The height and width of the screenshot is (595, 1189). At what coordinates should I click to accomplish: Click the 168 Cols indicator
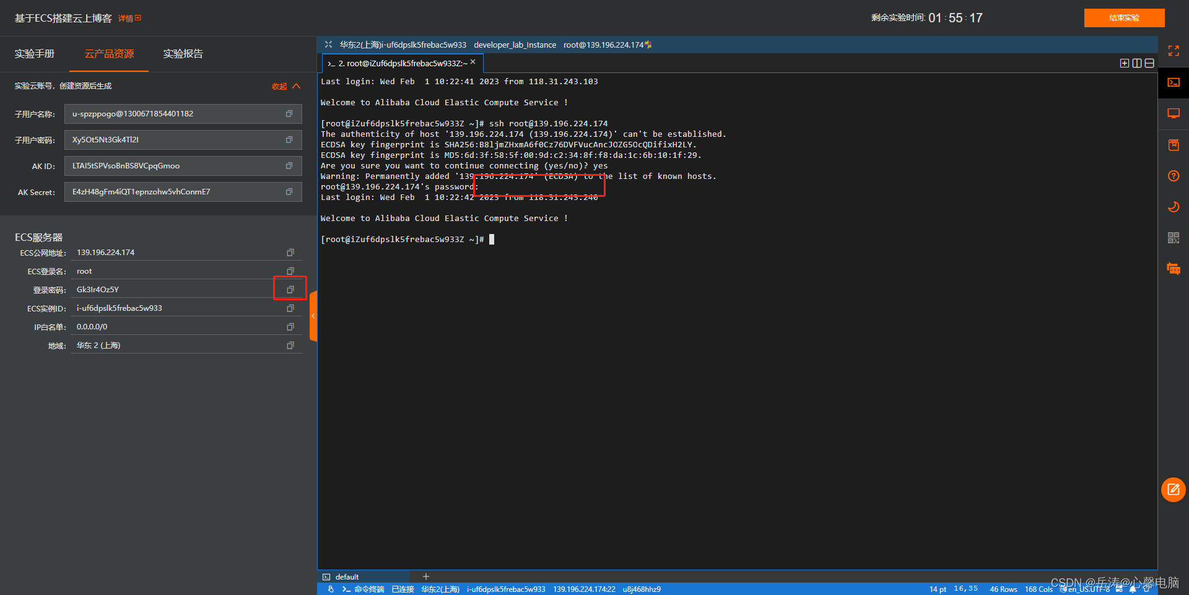(1039, 589)
